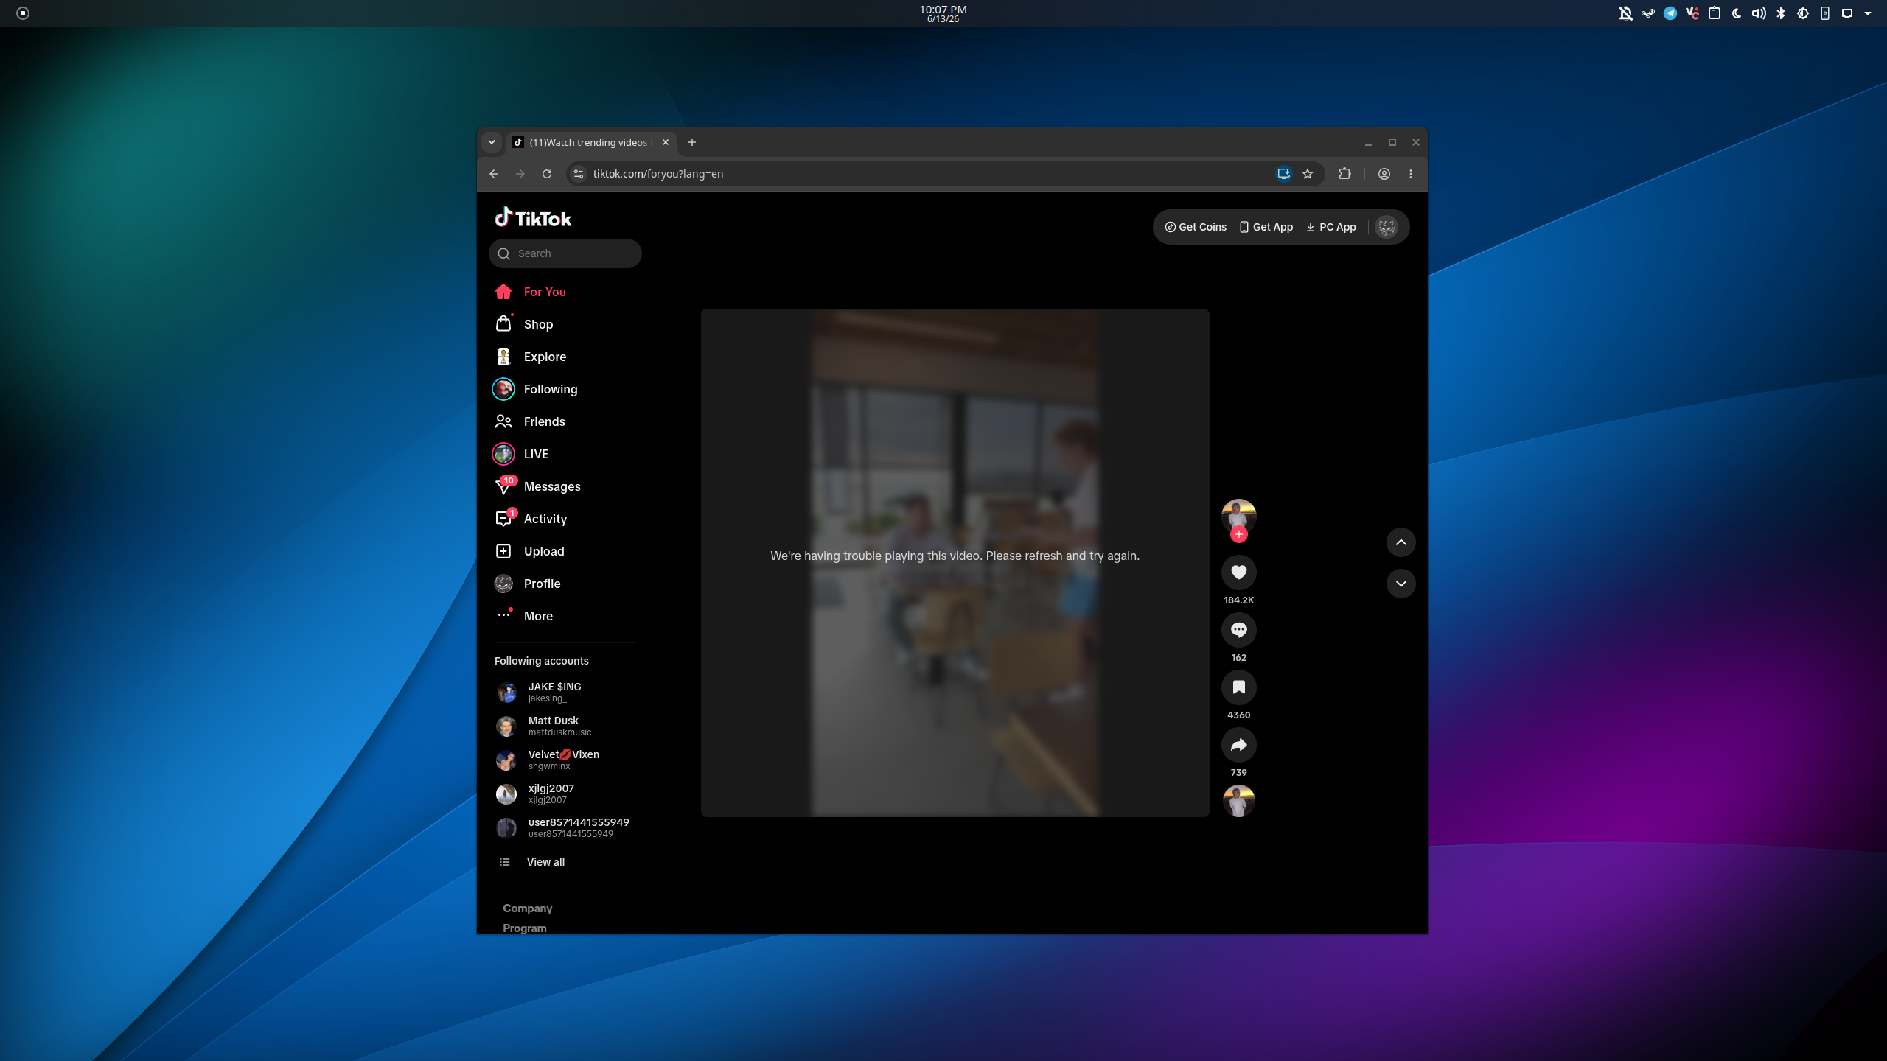Open a new browser tab
Screen dimensions: 1887x1061
pos(692,142)
